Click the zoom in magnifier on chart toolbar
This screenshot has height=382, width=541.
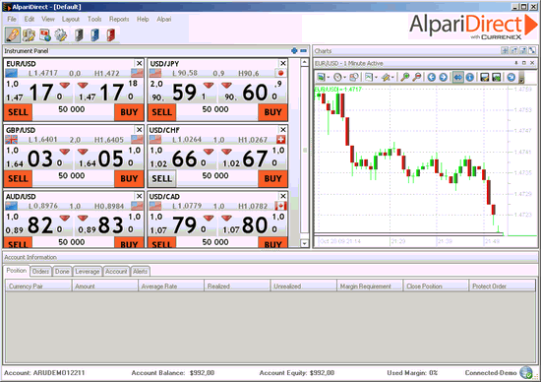tap(405, 77)
